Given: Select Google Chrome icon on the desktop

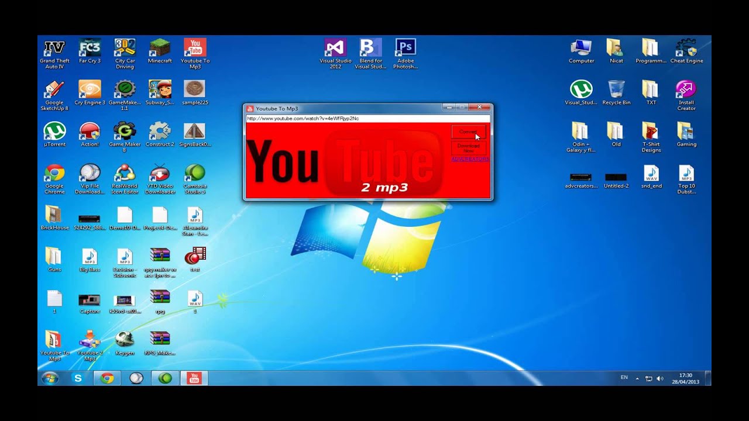Looking at the screenshot, I should pyautogui.click(x=54, y=178).
